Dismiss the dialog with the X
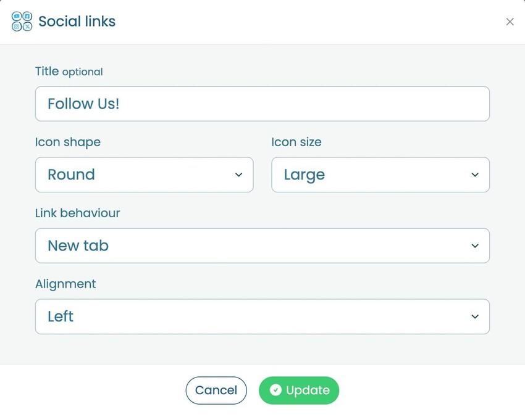The width and height of the screenshot is (525, 417). coord(510,22)
